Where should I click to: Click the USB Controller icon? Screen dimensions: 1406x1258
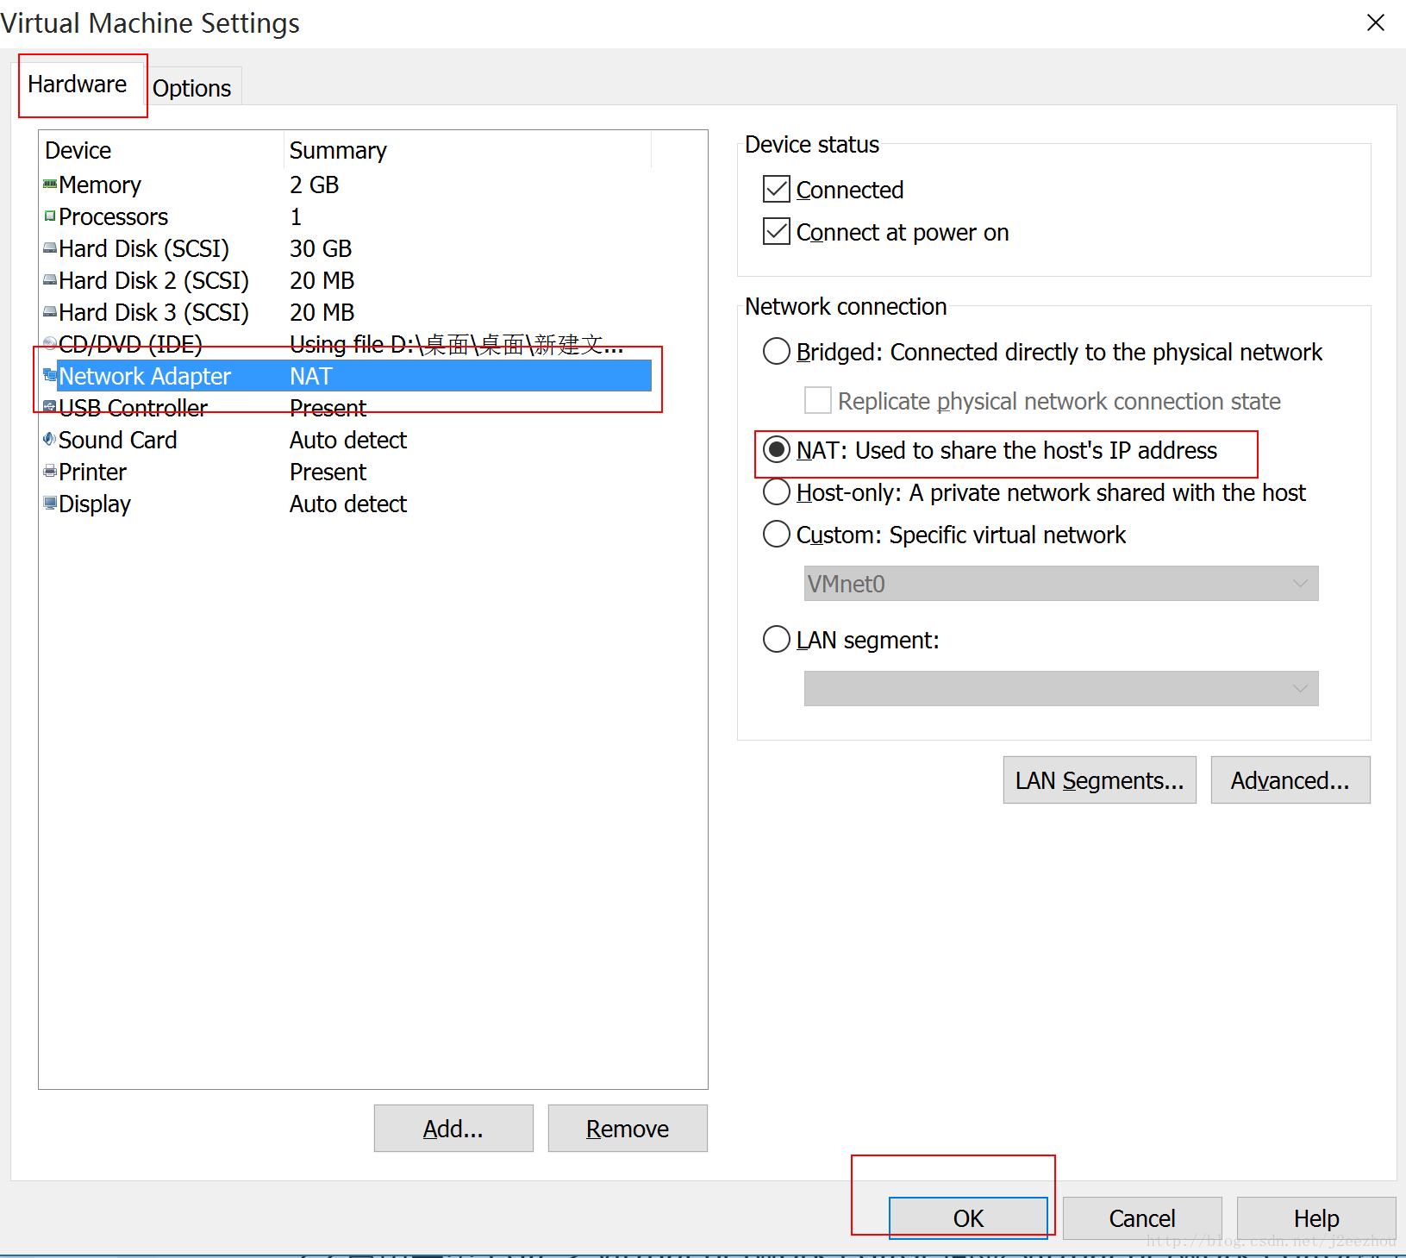50,407
